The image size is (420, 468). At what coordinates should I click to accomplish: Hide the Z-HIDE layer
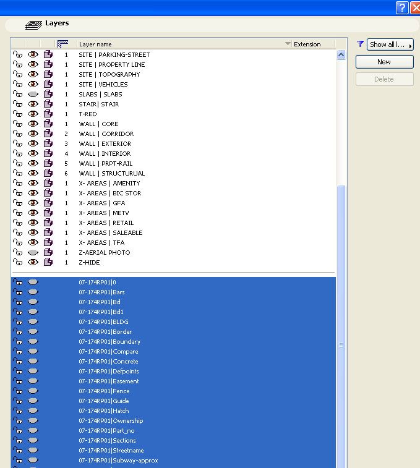[33, 262]
